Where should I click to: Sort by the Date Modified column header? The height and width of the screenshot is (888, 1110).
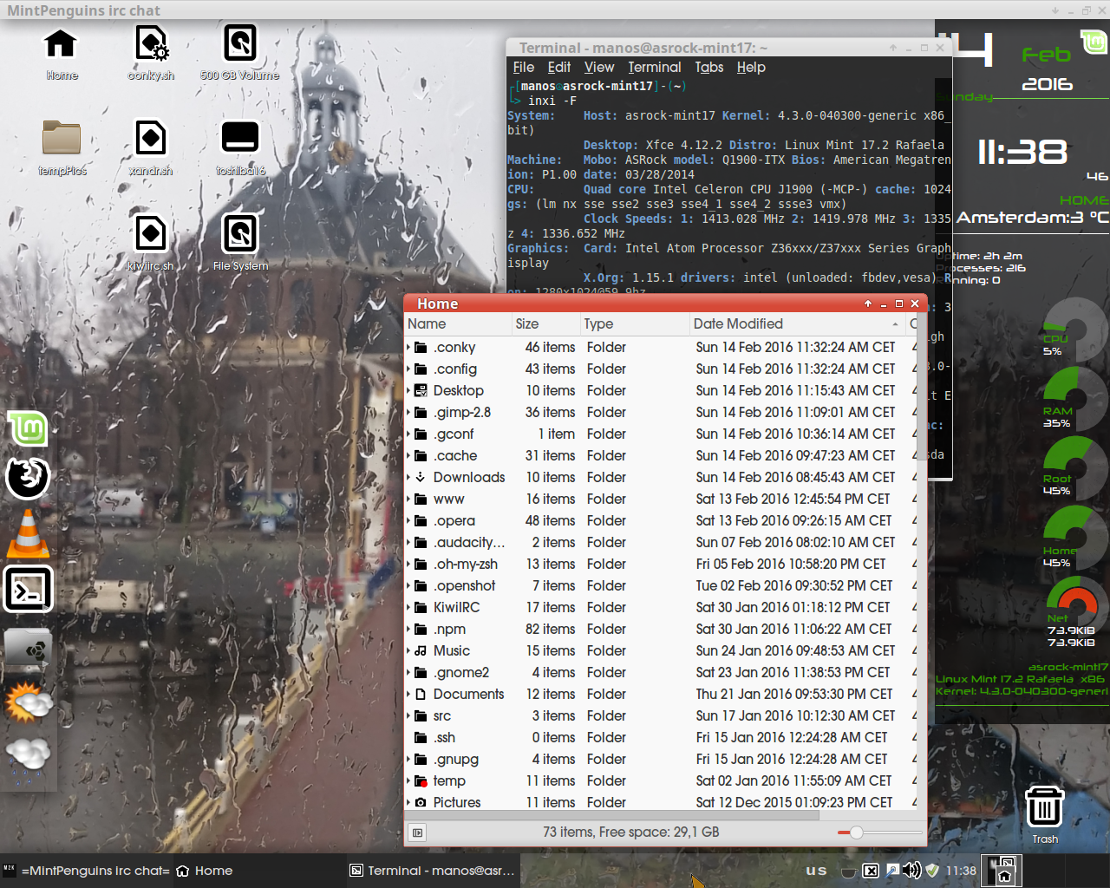tap(798, 323)
